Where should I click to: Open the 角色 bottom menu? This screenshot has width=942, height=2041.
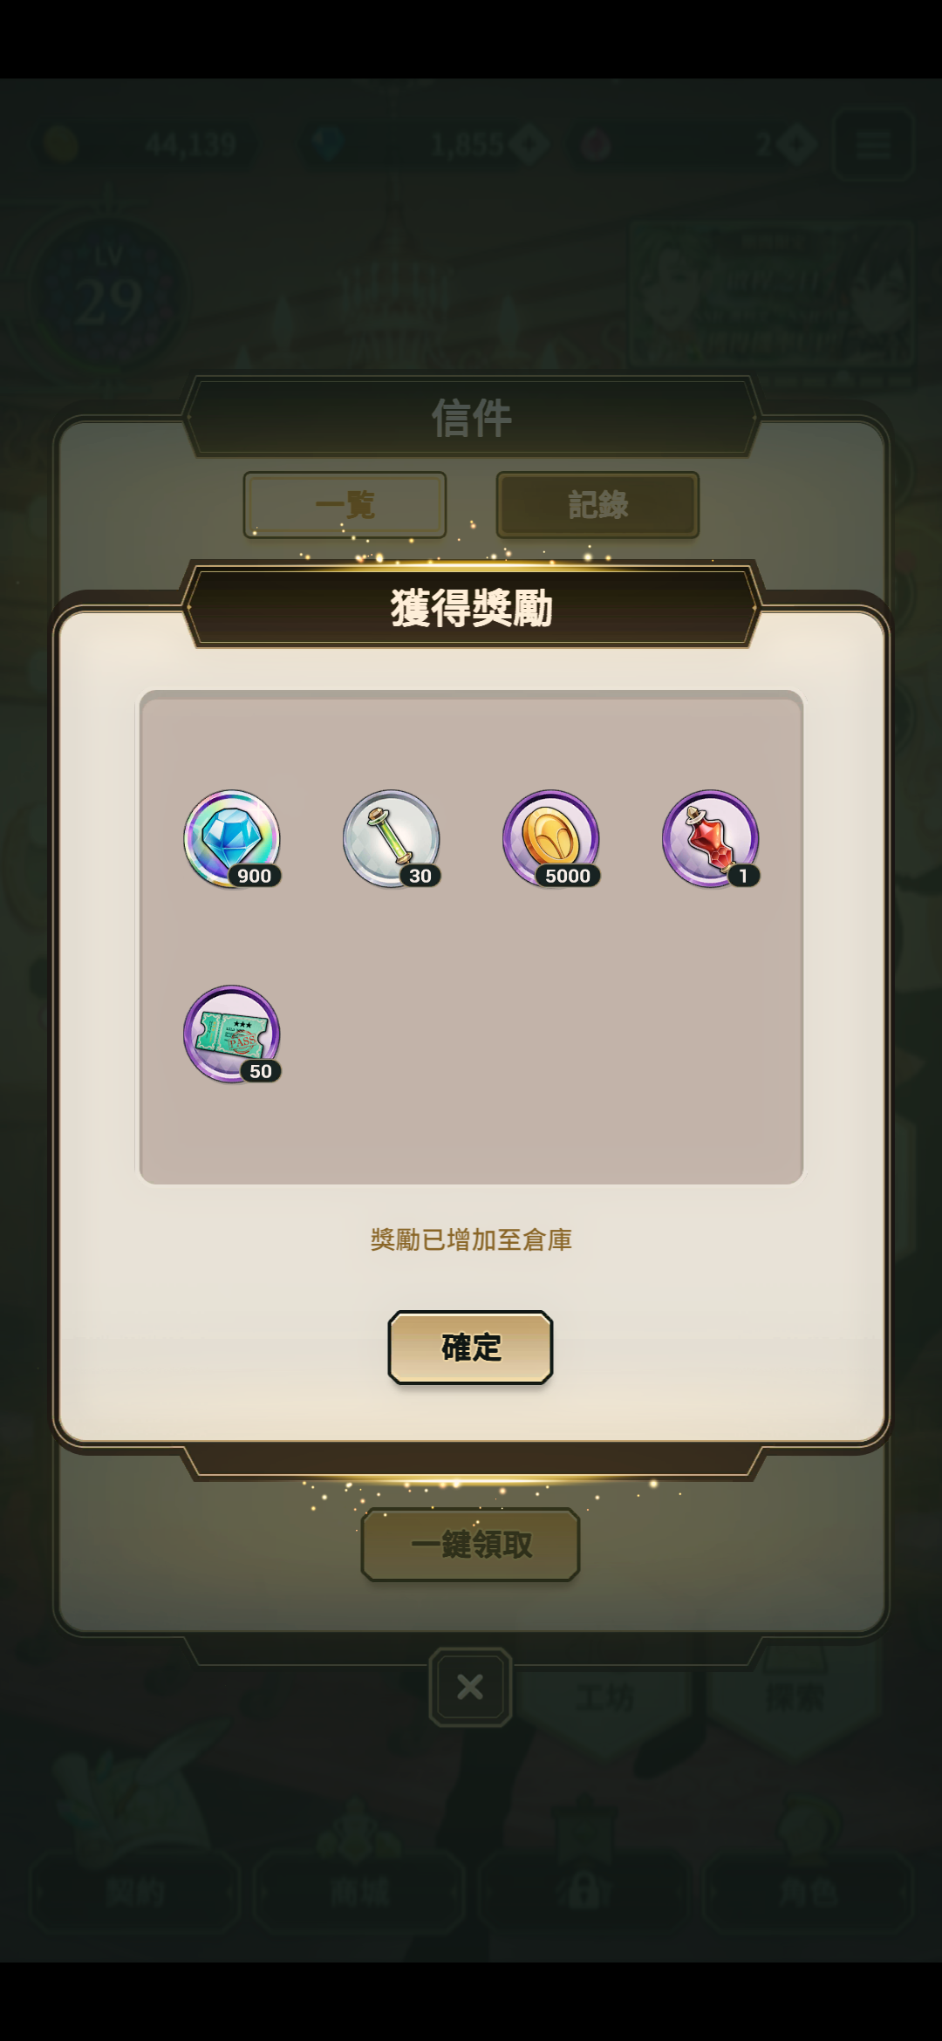point(808,1893)
